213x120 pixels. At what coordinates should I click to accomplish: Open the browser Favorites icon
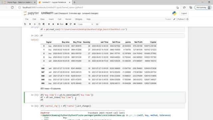[x=184, y=7]
